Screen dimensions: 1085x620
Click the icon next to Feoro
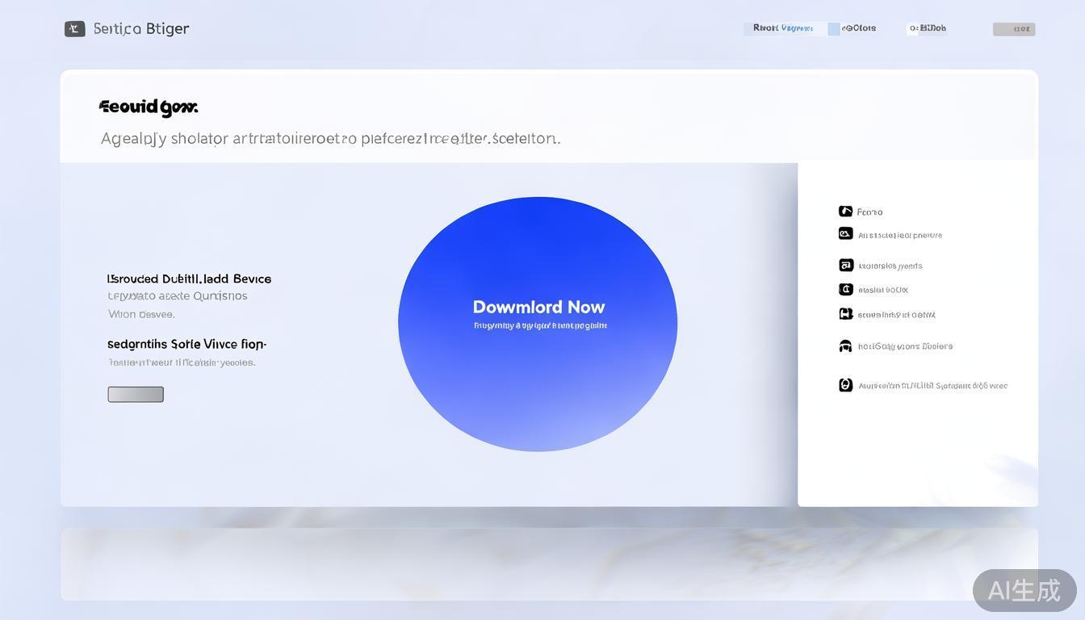tap(845, 212)
